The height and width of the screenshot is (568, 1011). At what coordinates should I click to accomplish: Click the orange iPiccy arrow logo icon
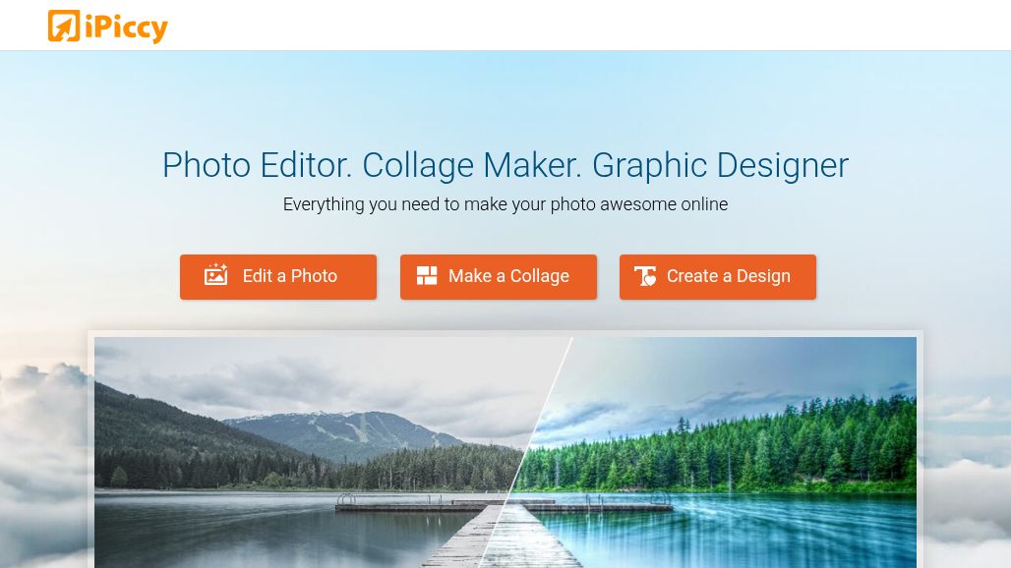64,26
